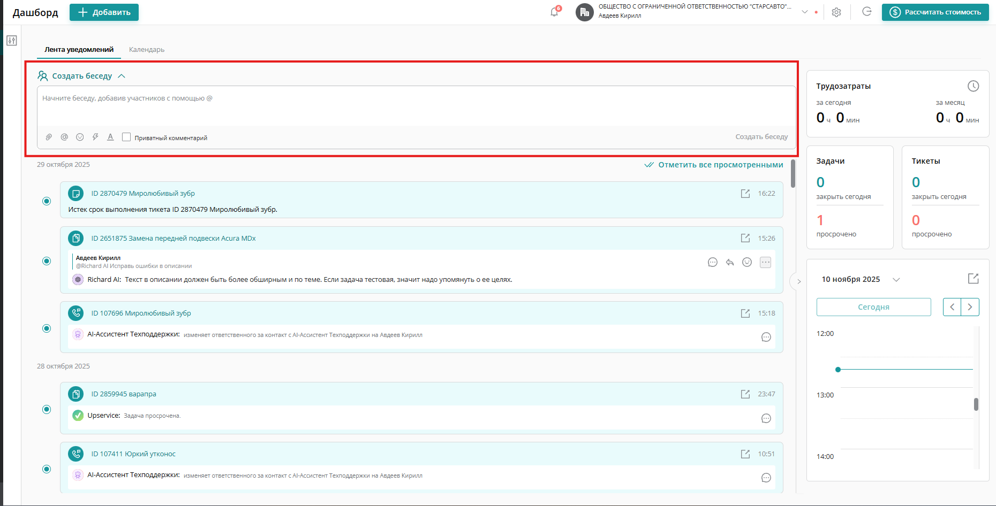Click the lightning quick-reply icon
Image resolution: width=996 pixels, height=506 pixels.
[95, 137]
